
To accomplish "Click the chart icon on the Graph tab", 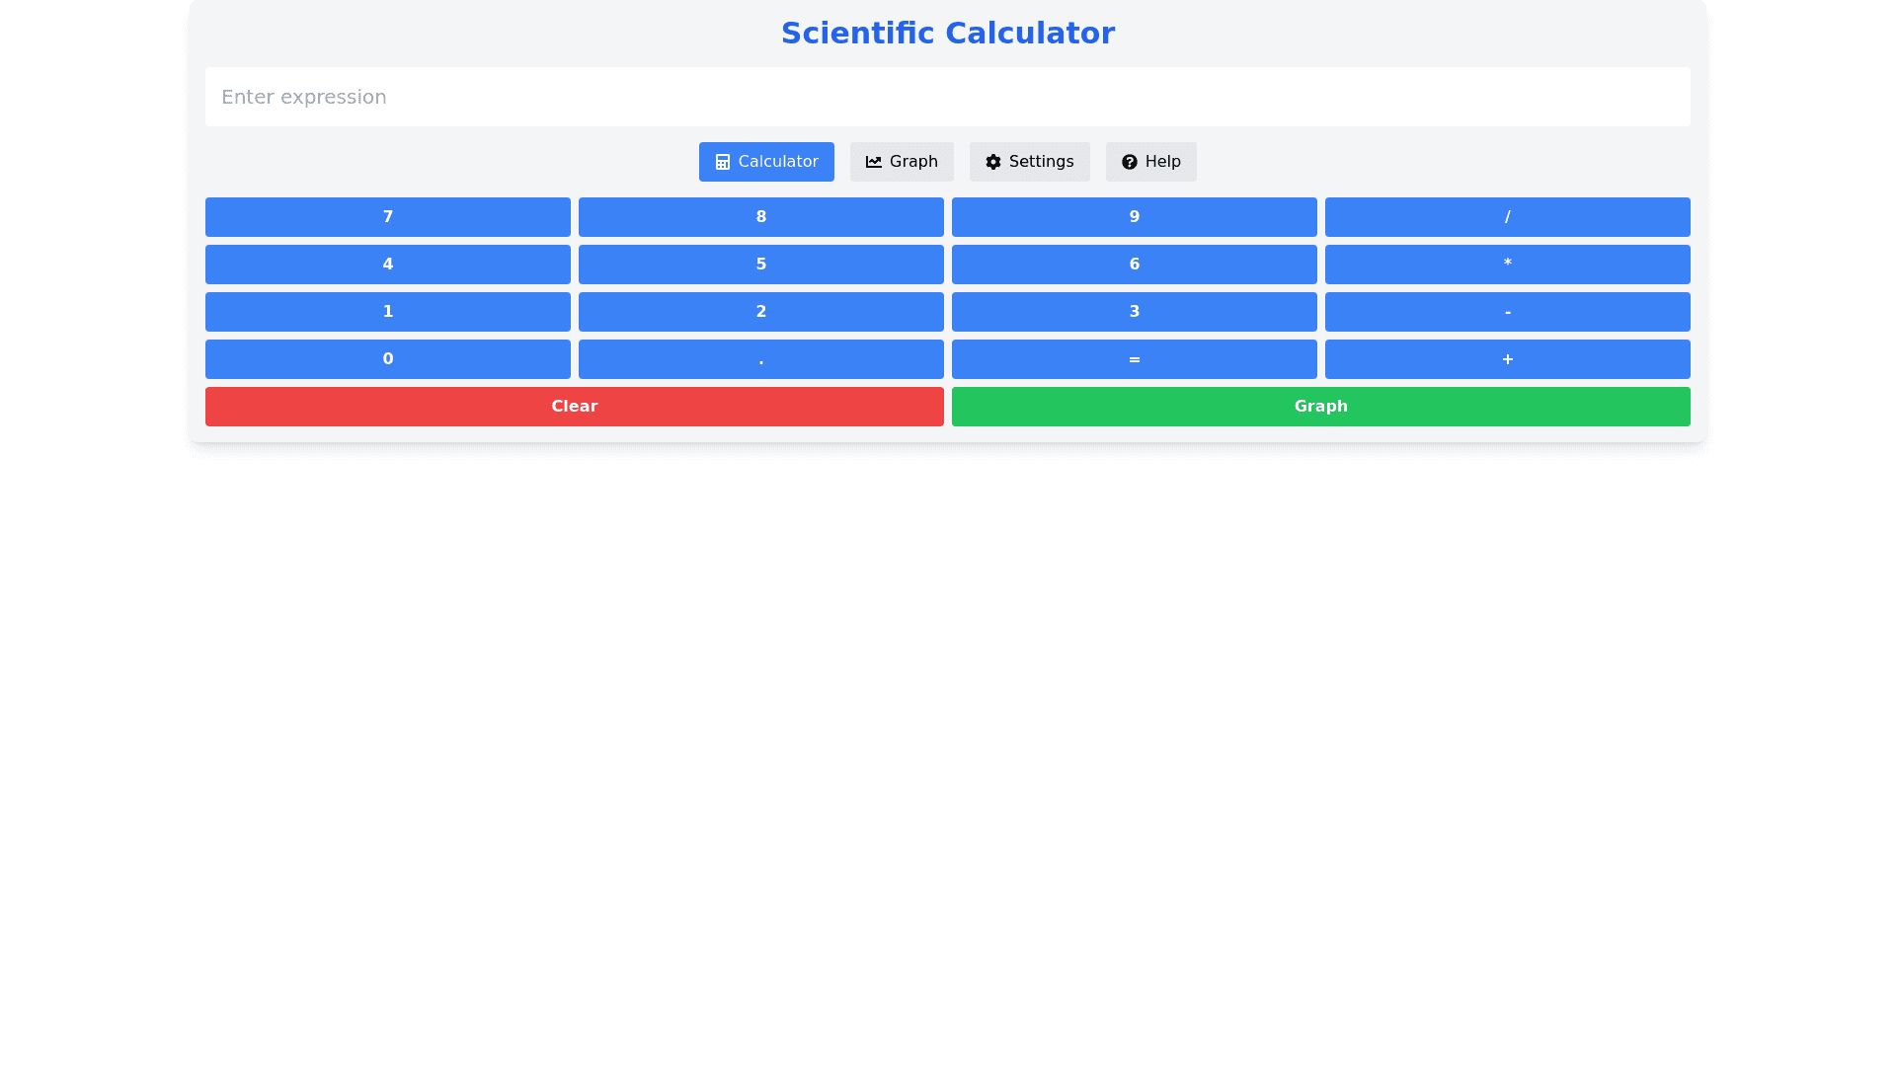I will 873,161.
